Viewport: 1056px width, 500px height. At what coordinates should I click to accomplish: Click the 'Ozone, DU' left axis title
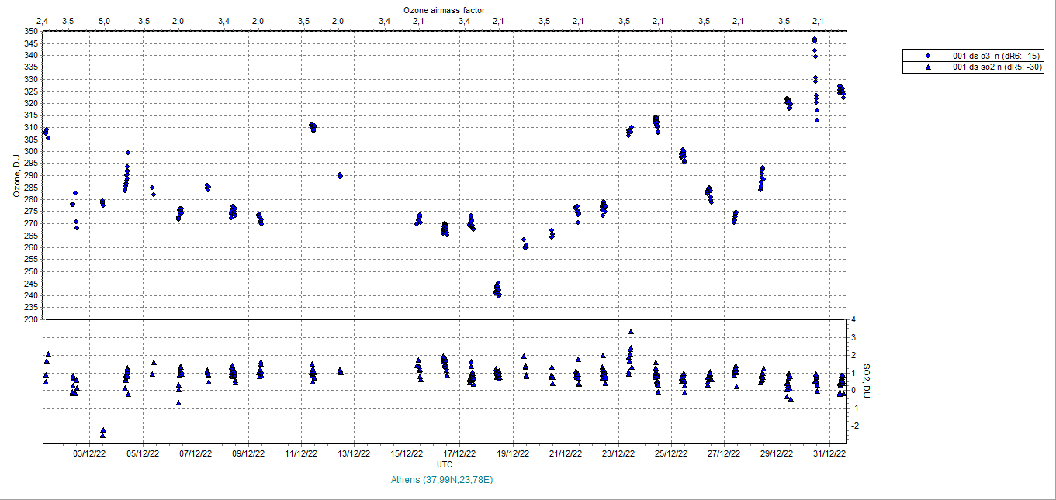click(16, 175)
